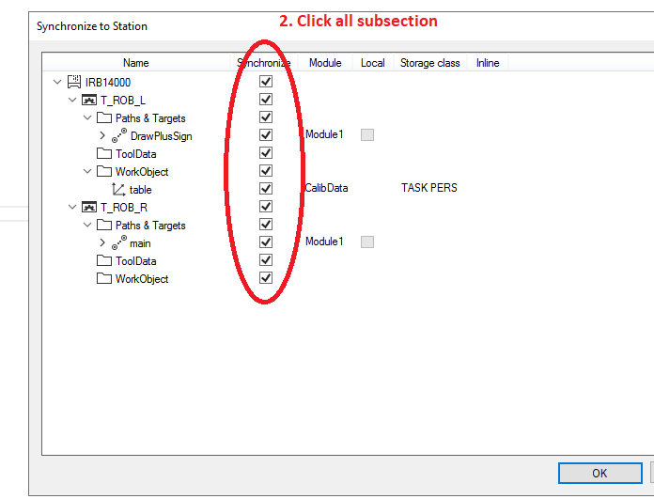Screen dimensions: 654x499
Task: Click the Module1 cell for main
Action: pos(324,242)
